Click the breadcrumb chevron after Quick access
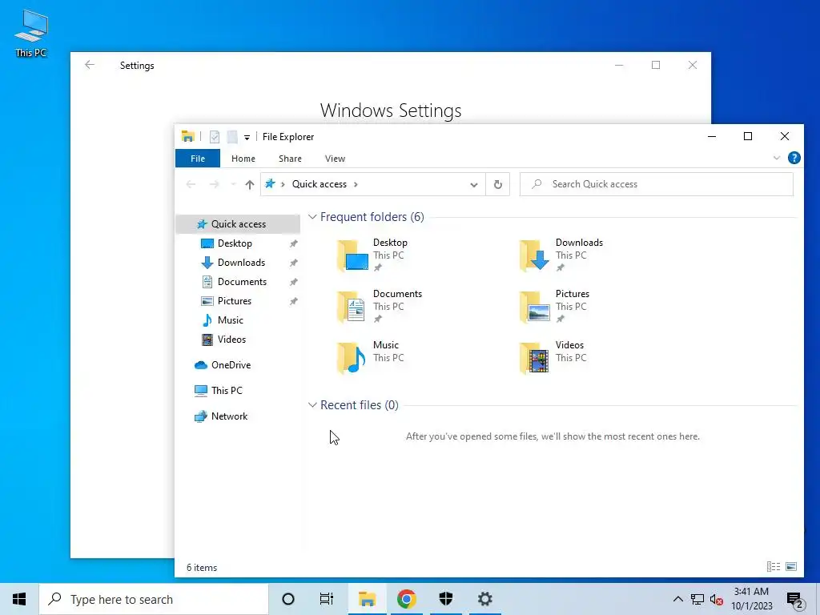Viewport: 820px width, 615px height. (356, 184)
